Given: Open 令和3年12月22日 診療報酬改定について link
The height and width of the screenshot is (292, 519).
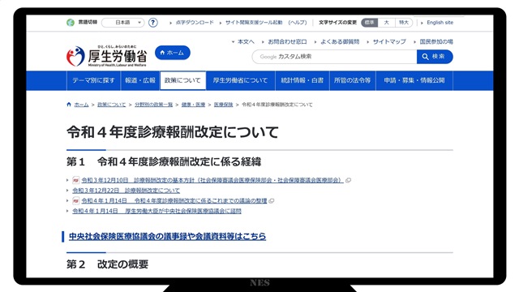Looking at the screenshot, I should point(127,191).
